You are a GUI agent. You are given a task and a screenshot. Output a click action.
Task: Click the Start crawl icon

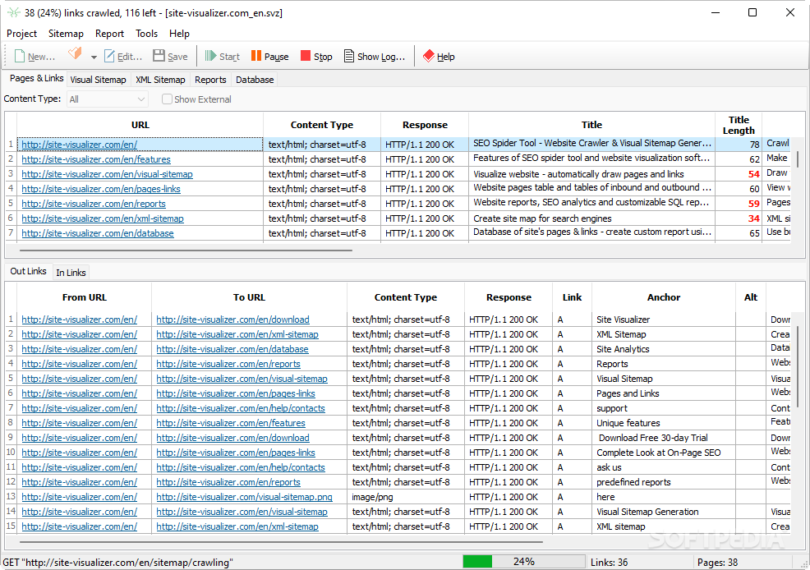pos(210,56)
